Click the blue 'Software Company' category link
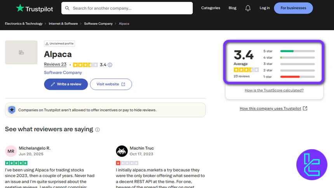334x188 pixels. (63, 73)
